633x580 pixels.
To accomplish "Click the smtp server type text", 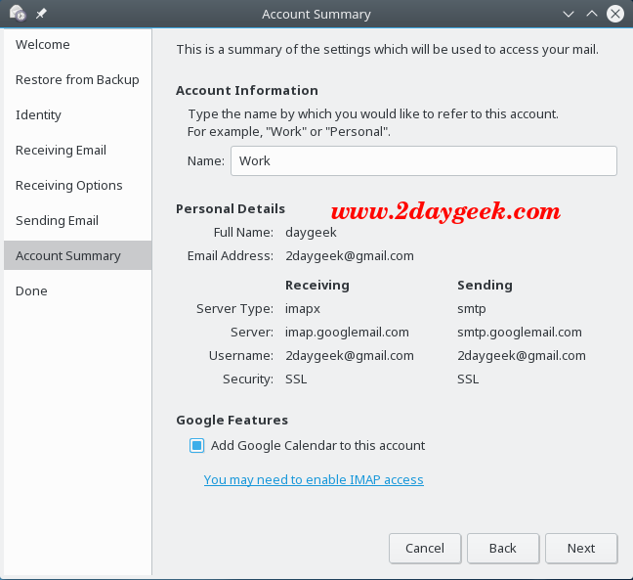I will point(472,309).
